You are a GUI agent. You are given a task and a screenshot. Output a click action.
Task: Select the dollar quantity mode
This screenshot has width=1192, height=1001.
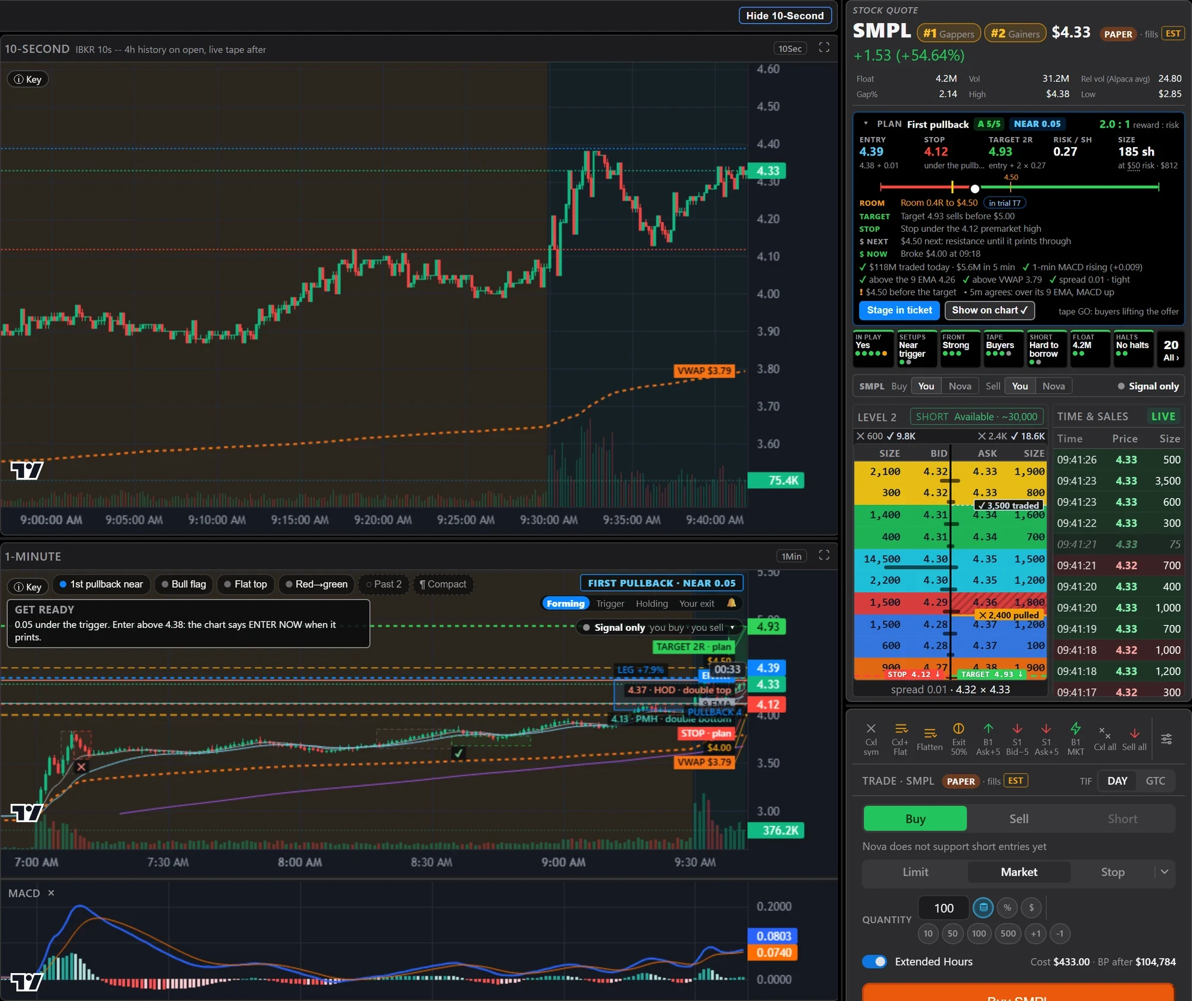click(1031, 907)
